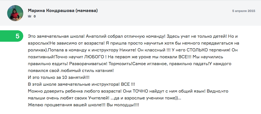Click the review date 5 апреля 2015

(244, 11)
